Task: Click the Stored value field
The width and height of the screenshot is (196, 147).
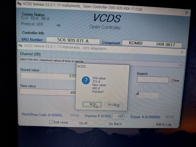Action: point(48,76)
